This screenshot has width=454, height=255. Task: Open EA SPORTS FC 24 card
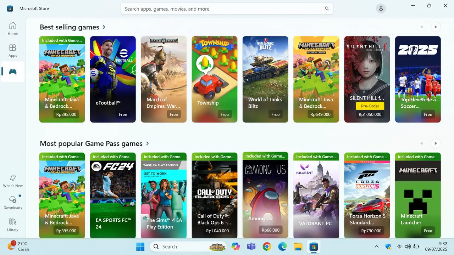point(113,195)
